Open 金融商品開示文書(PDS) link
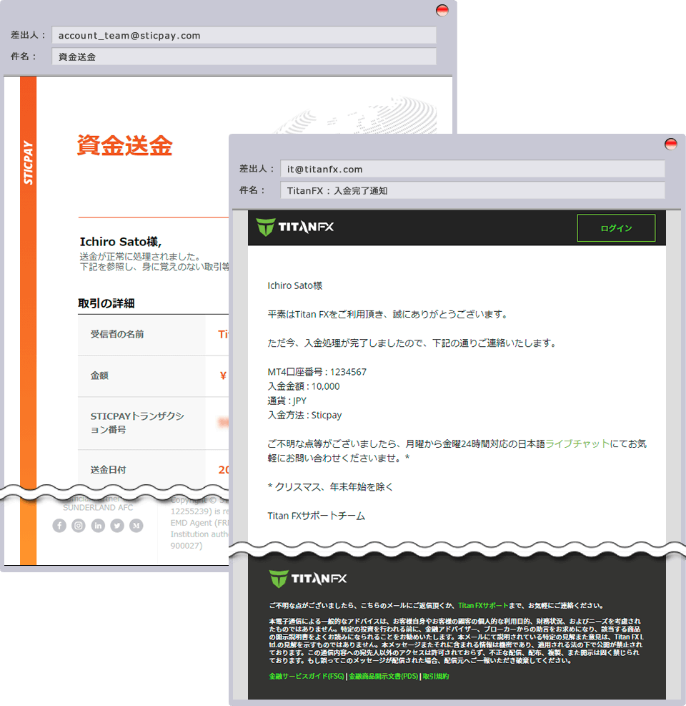This screenshot has height=706, width=686. [x=384, y=676]
